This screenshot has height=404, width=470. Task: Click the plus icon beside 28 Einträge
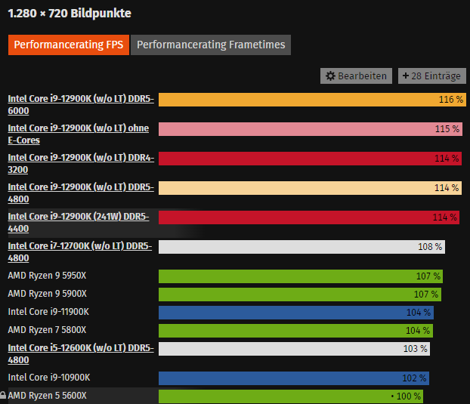[x=406, y=76]
